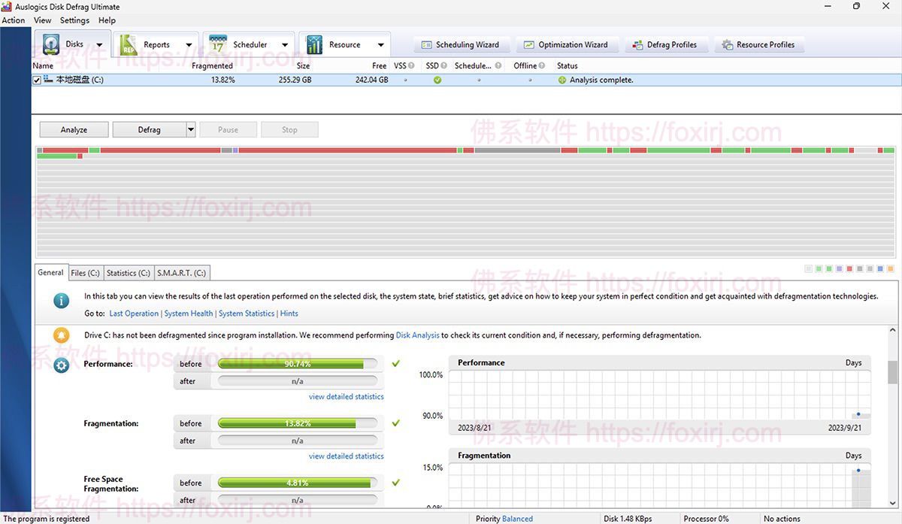Toggle the red cluster legend swatch
This screenshot has height=524, width=902.
pos(849,268)
